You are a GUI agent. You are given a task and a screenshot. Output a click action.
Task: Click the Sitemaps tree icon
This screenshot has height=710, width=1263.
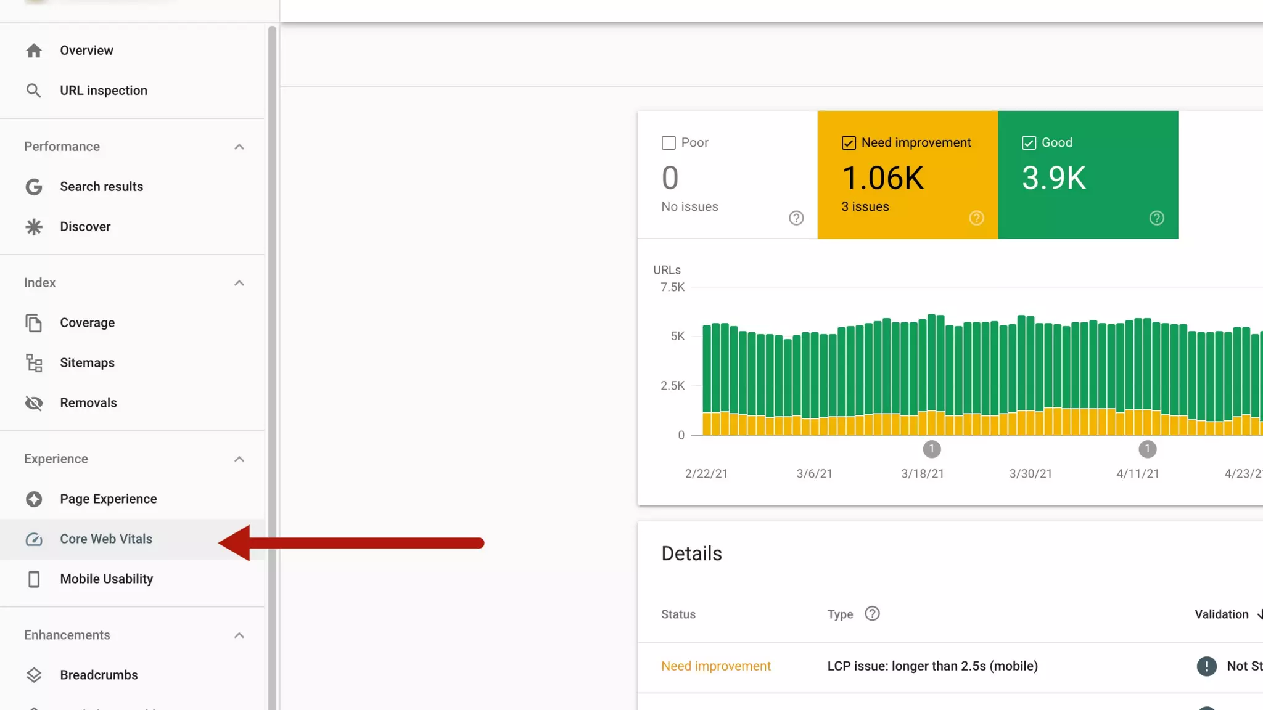click(x=34, y=363)
